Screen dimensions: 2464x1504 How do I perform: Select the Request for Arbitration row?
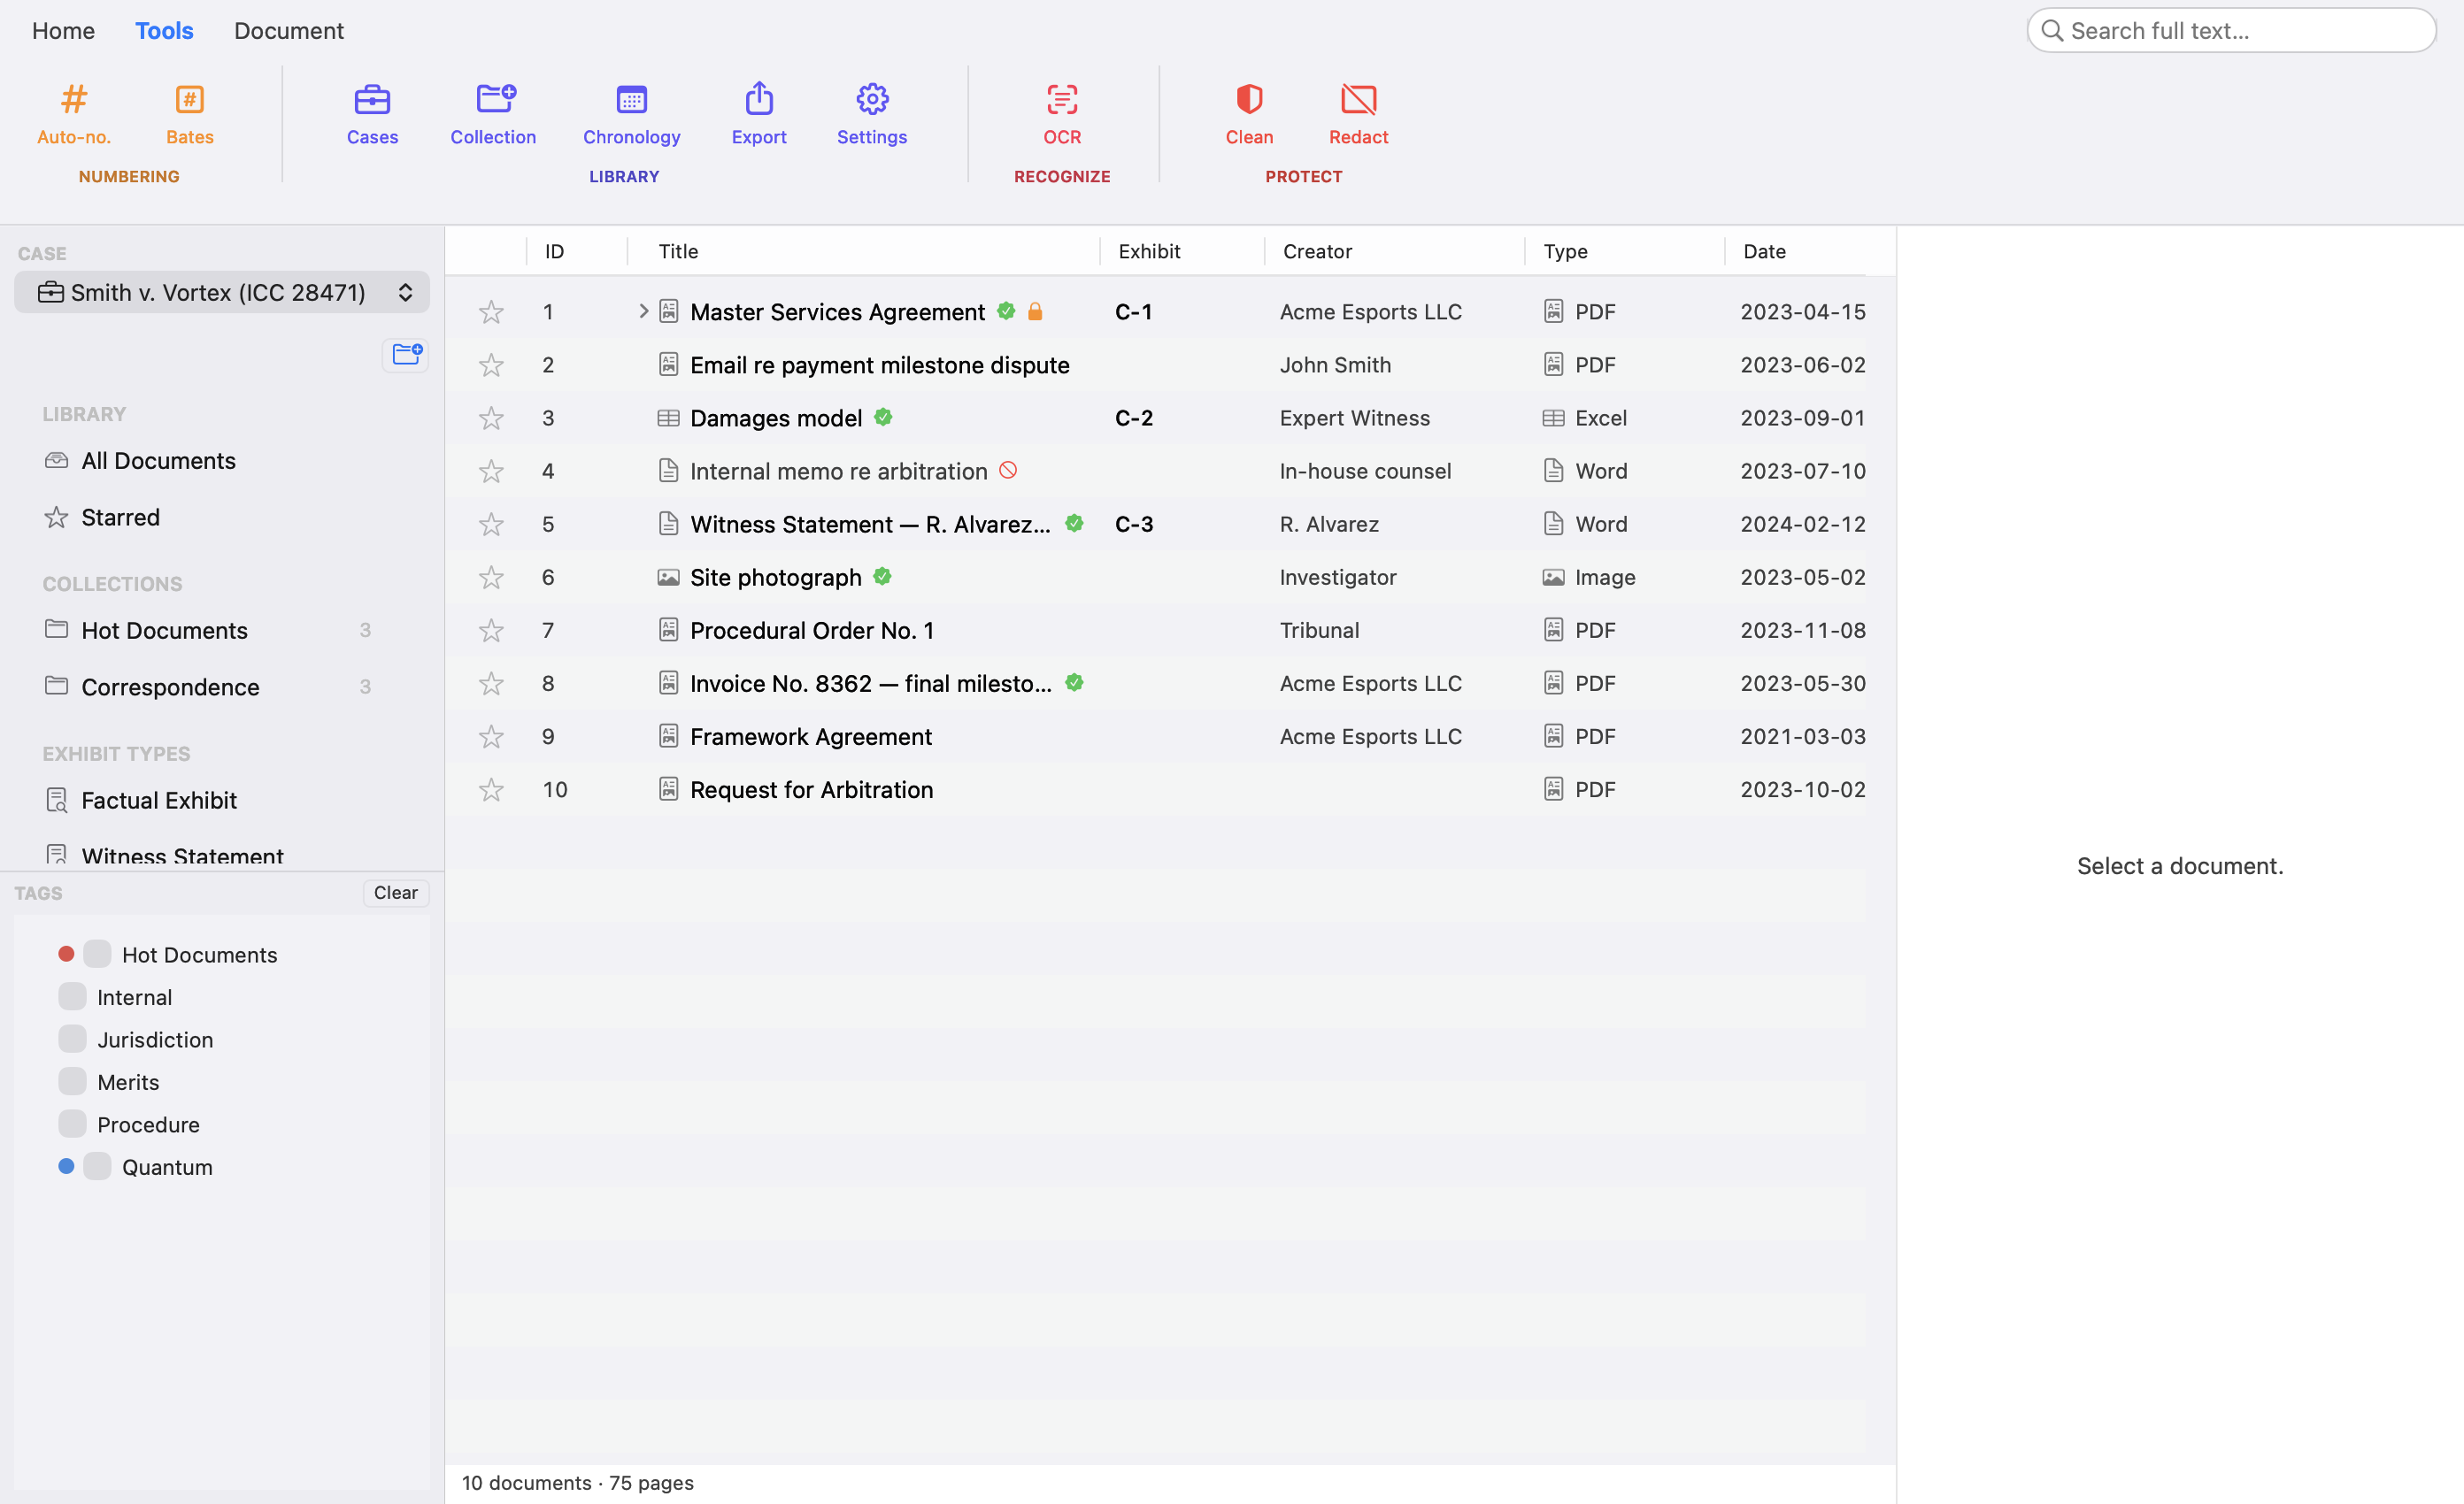click(x=1155, y=789)
